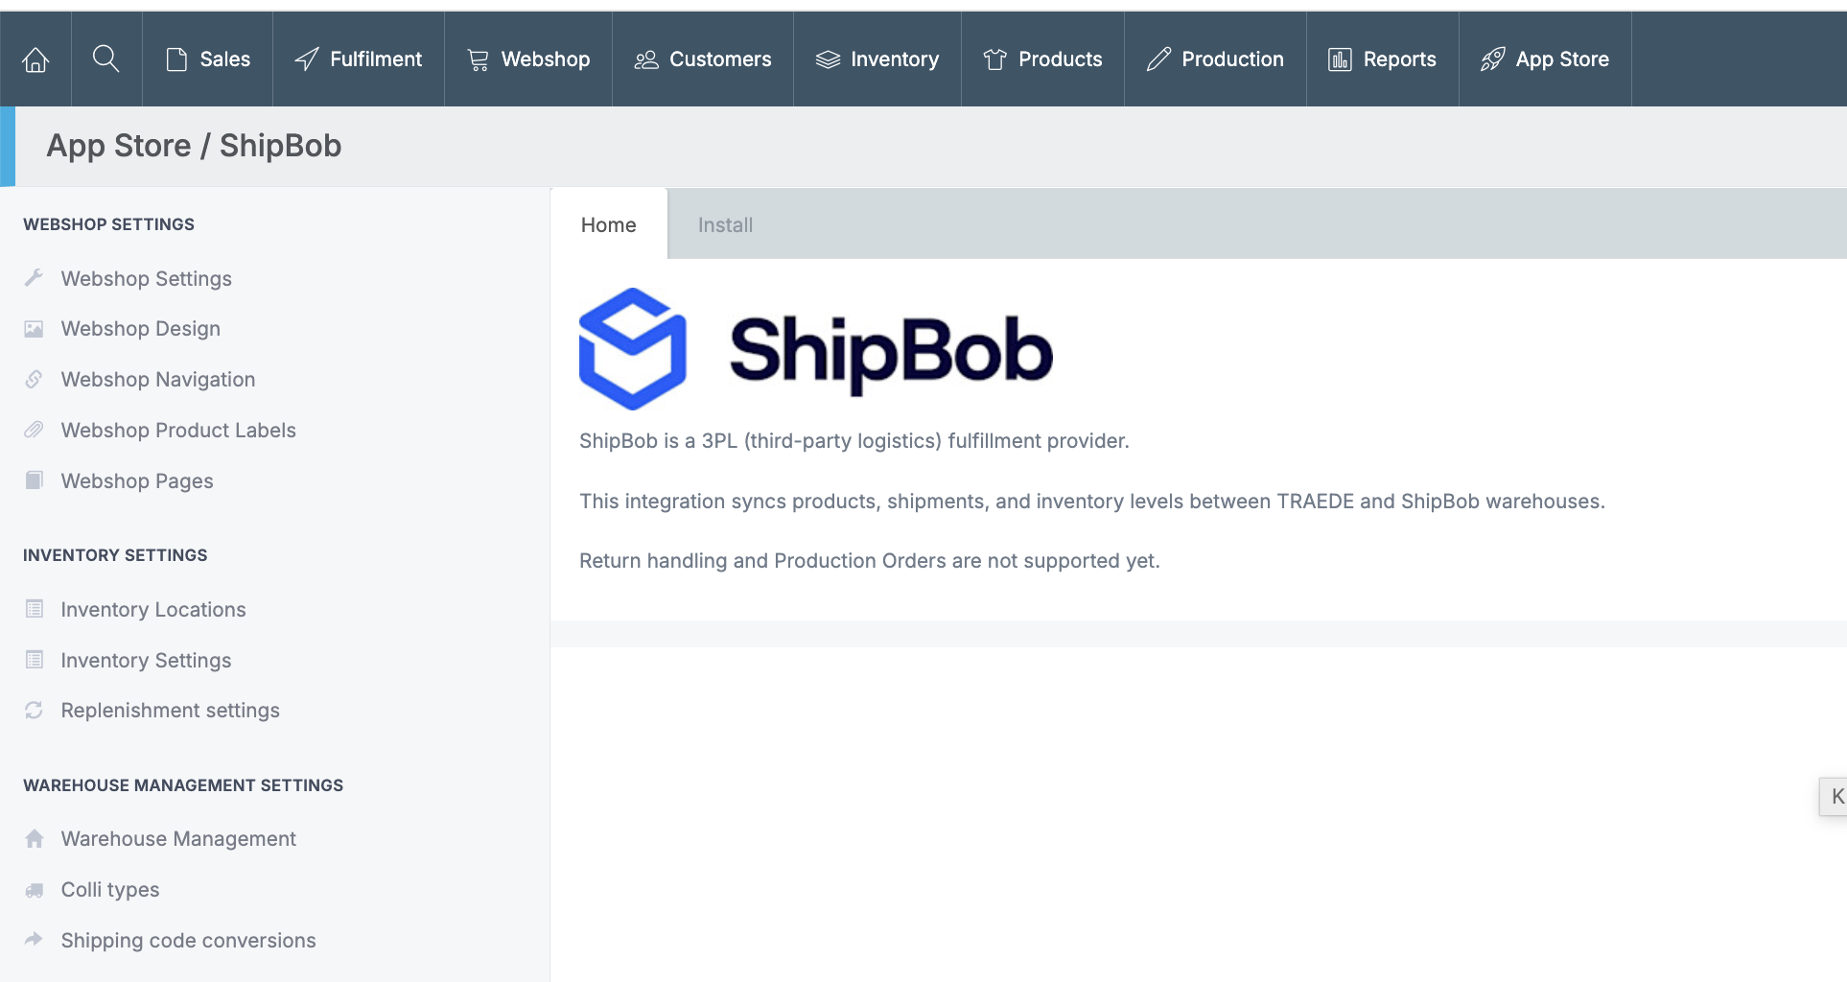Click the Products t-shirt icon
The width and height of the screenshot is (1847, 982).
tap(995, 59)
